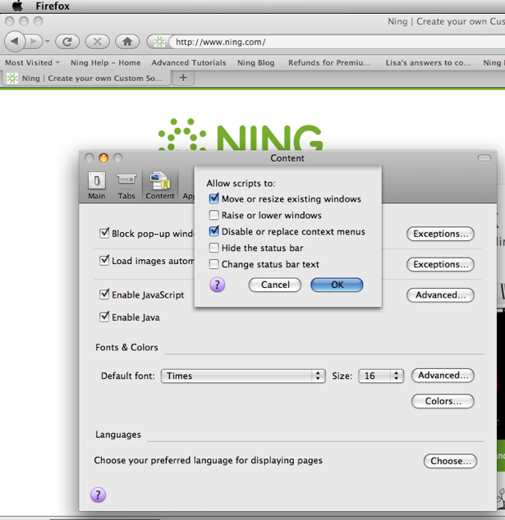Screen dimensions: 505x520
Task: Open Exceptions for loading images
Action: pyautogui.click(x=441, y=264)
